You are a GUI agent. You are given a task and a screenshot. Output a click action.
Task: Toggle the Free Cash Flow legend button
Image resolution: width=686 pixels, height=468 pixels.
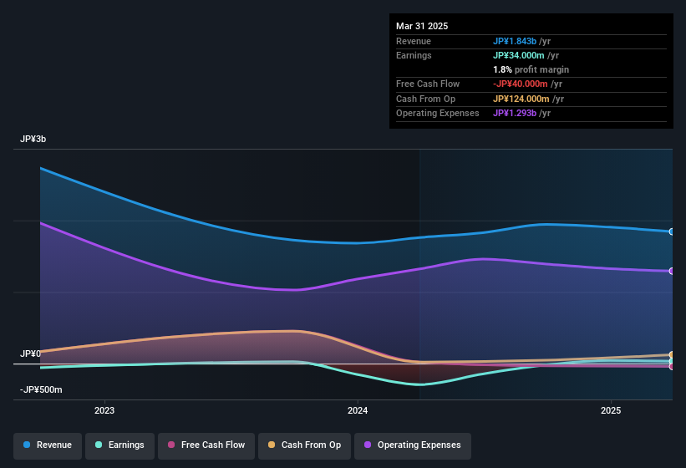pos(206,445)
